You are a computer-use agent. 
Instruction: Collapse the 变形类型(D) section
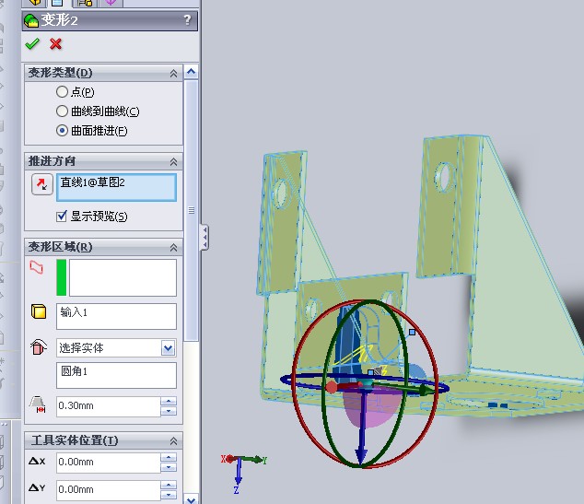(x=173, y=73)
